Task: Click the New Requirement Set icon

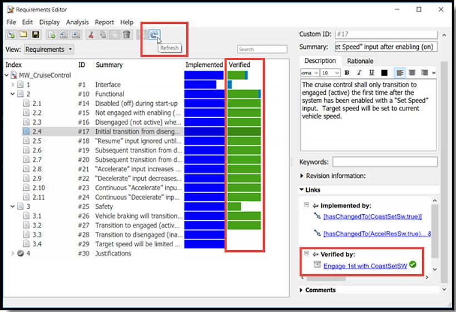Action: click(x=11, y=35)
